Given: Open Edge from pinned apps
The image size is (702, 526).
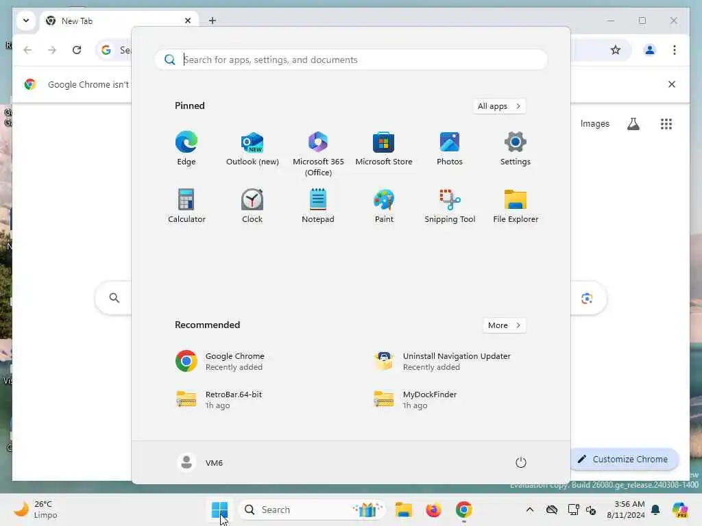Looking at the screenshot, I should 186,149.
